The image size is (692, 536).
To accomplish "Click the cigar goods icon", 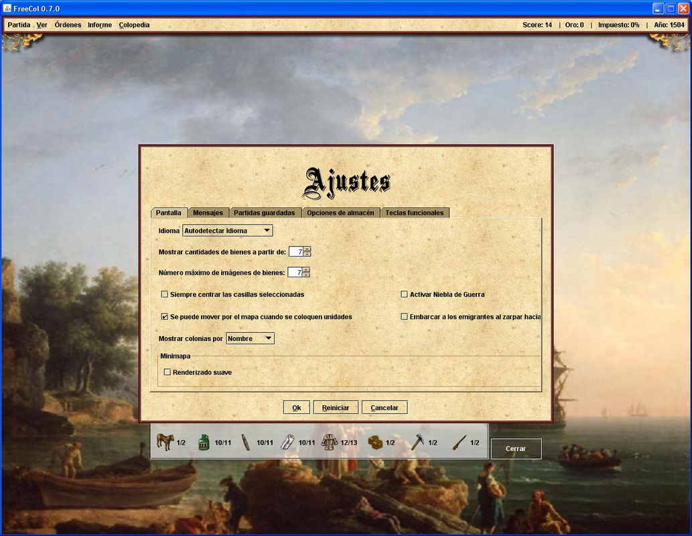I will 246,442.
